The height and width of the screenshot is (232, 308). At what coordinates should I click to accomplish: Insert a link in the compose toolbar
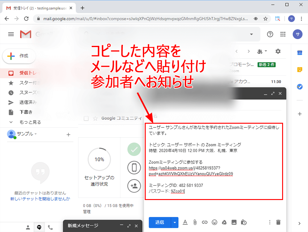coord(205,222)
